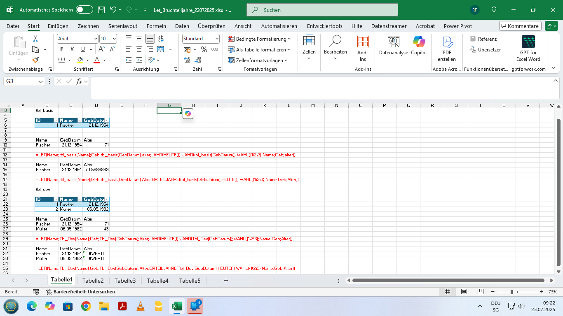Switch to page break preview in status bar
The width and height of the screenshot is (563, 316).
(481, 292)
